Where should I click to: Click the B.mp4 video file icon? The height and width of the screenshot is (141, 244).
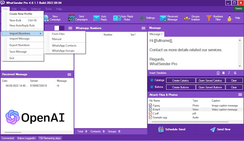click(150, 109)
